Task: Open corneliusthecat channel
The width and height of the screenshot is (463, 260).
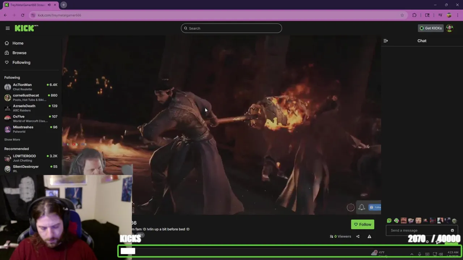Action: (x=31, y=97)
